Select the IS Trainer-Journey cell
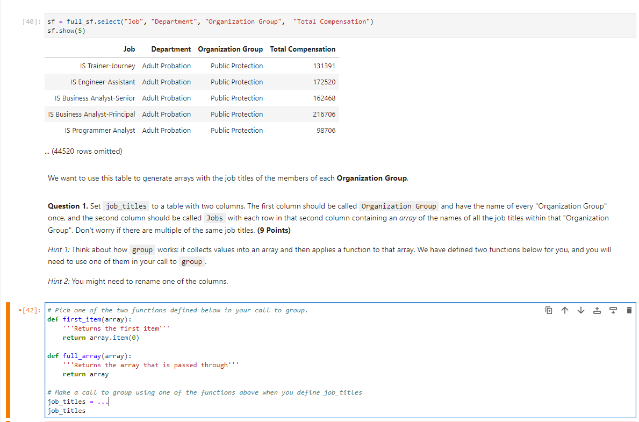The width and height of the screenshot is (639, 422). [x=107, y=66]
